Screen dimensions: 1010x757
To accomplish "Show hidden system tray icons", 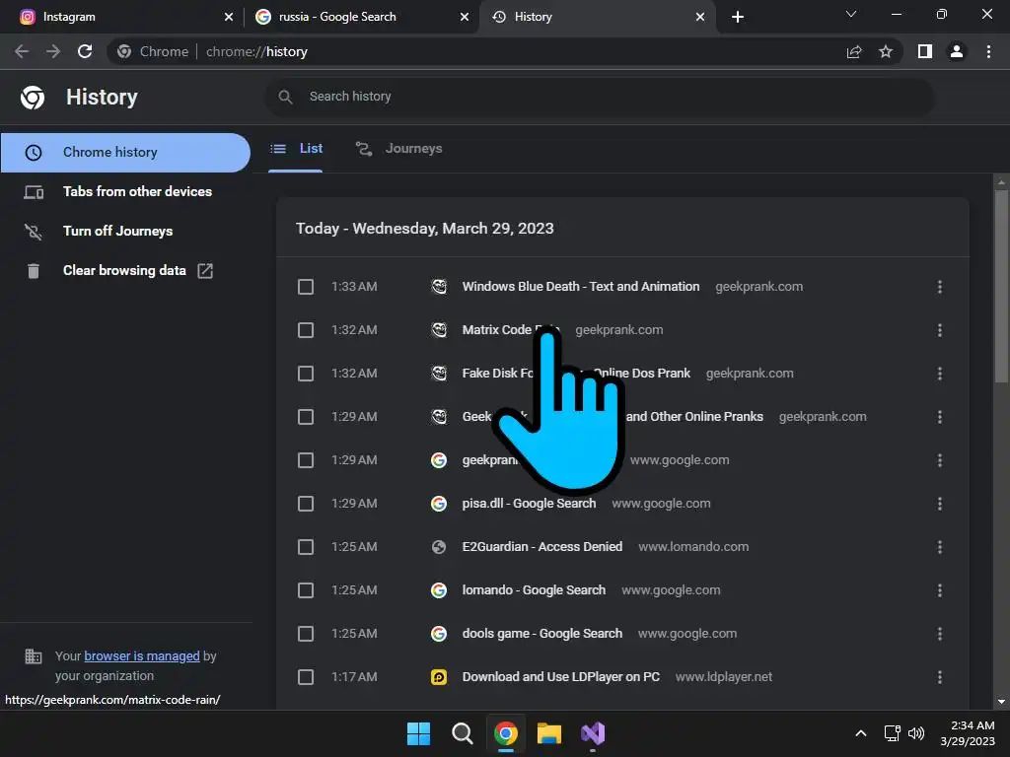I will click(860, 733).
